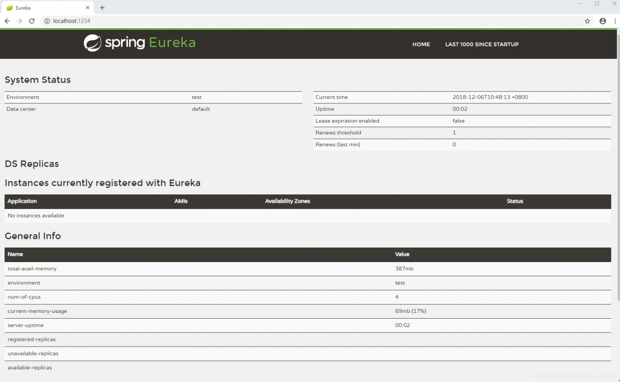Viewport: 620px width, 382px height.
Task: Click the Renews (last min) label
Action: tap(338, 145)
